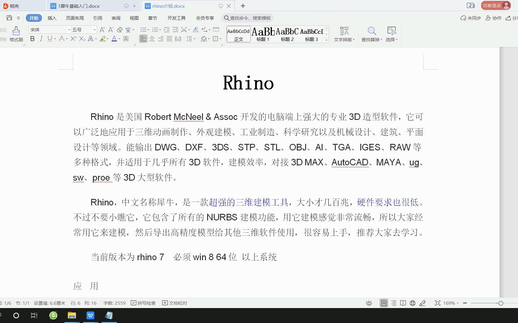Screen dimensions: 518x323
Task: Select center text alignment
Action: click(152, 39)
